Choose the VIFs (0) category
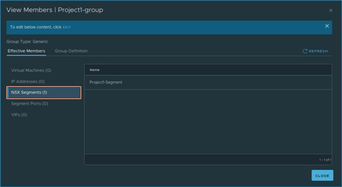This screenshot has height=187, width=342. tap(19, 115)
